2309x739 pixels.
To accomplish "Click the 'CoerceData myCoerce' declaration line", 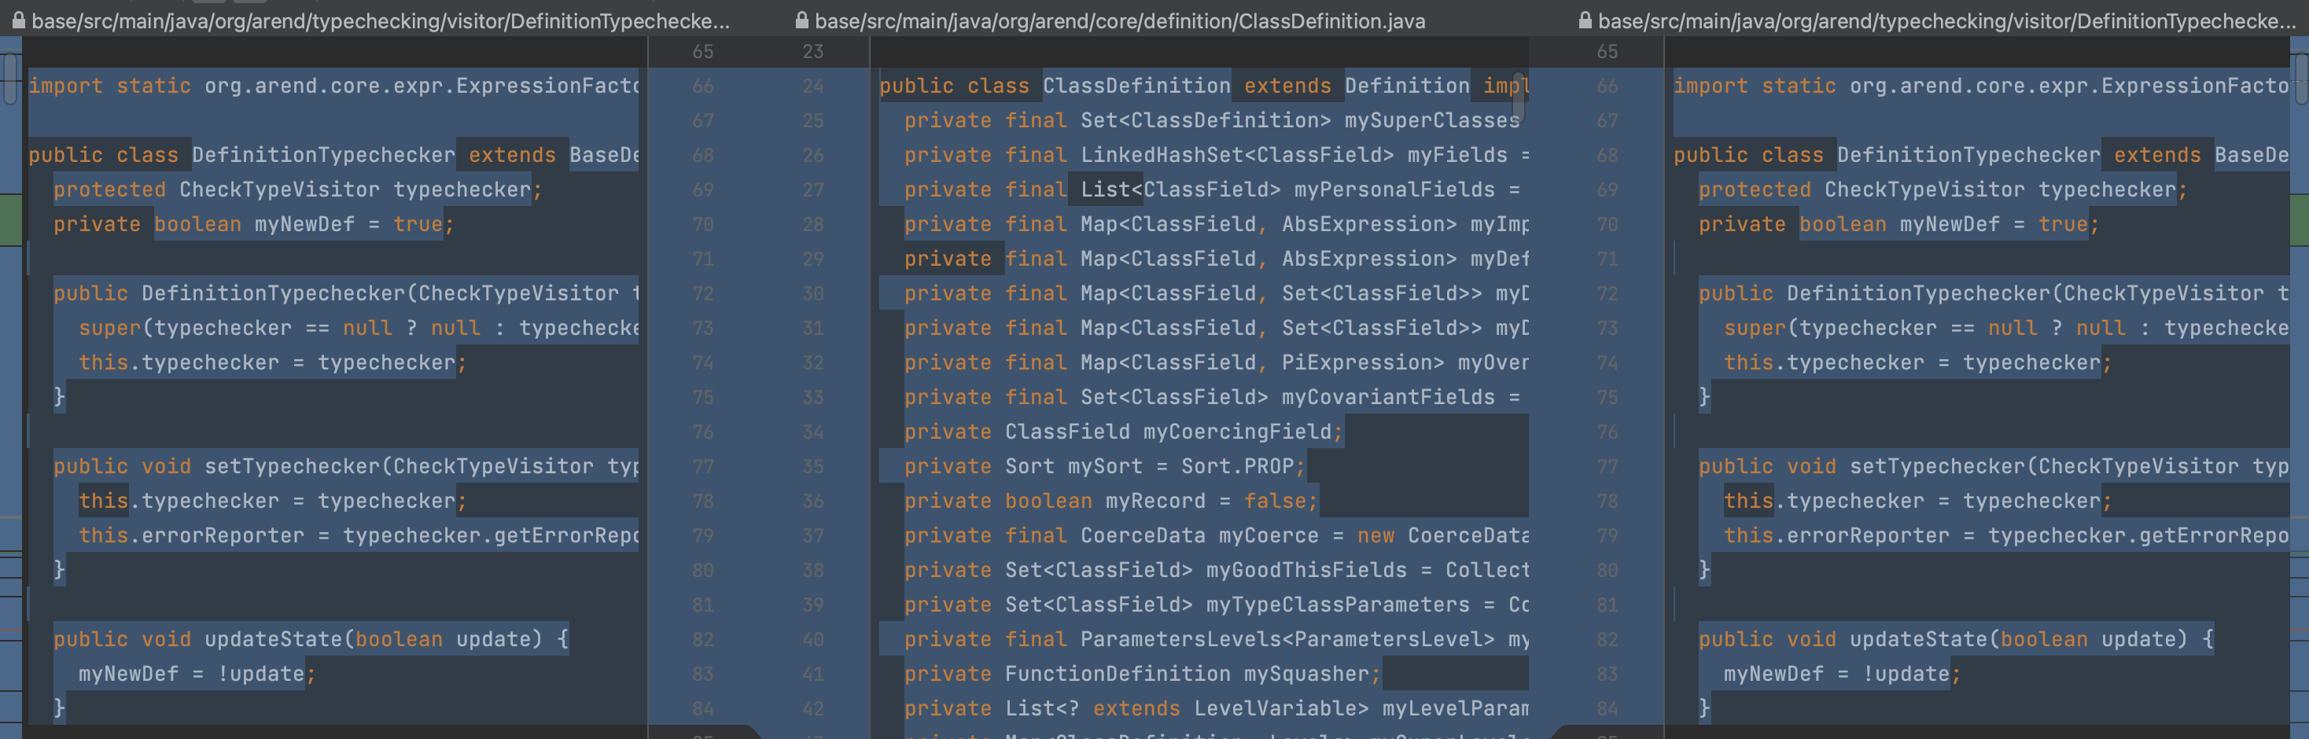I will [1217, 535].
